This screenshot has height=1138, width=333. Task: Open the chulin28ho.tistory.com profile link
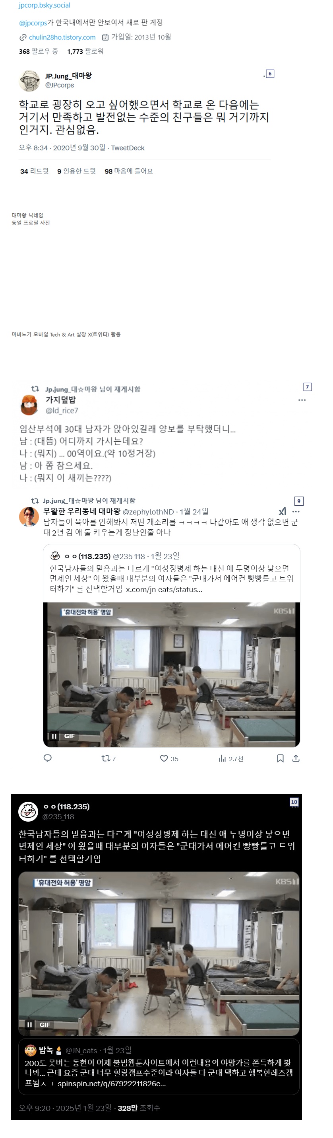click(62, 37)
